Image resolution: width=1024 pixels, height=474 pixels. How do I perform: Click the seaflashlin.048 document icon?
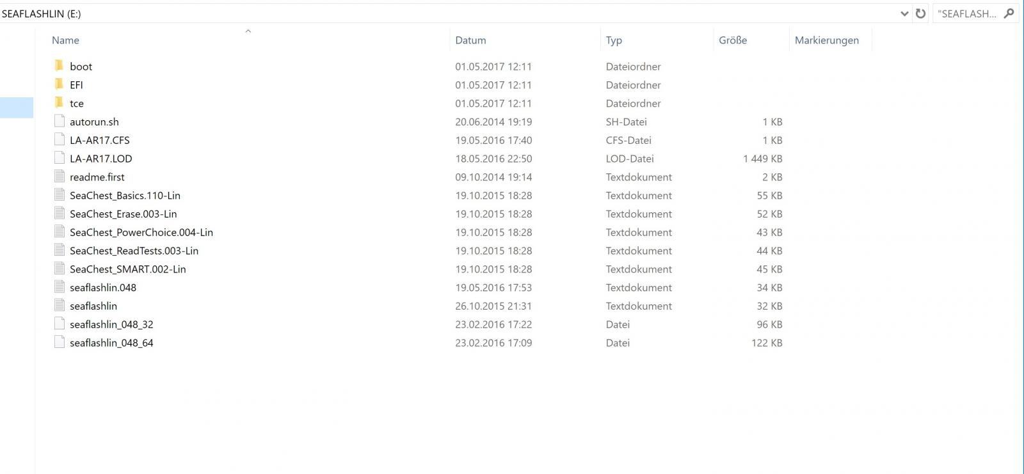(60, 287)
